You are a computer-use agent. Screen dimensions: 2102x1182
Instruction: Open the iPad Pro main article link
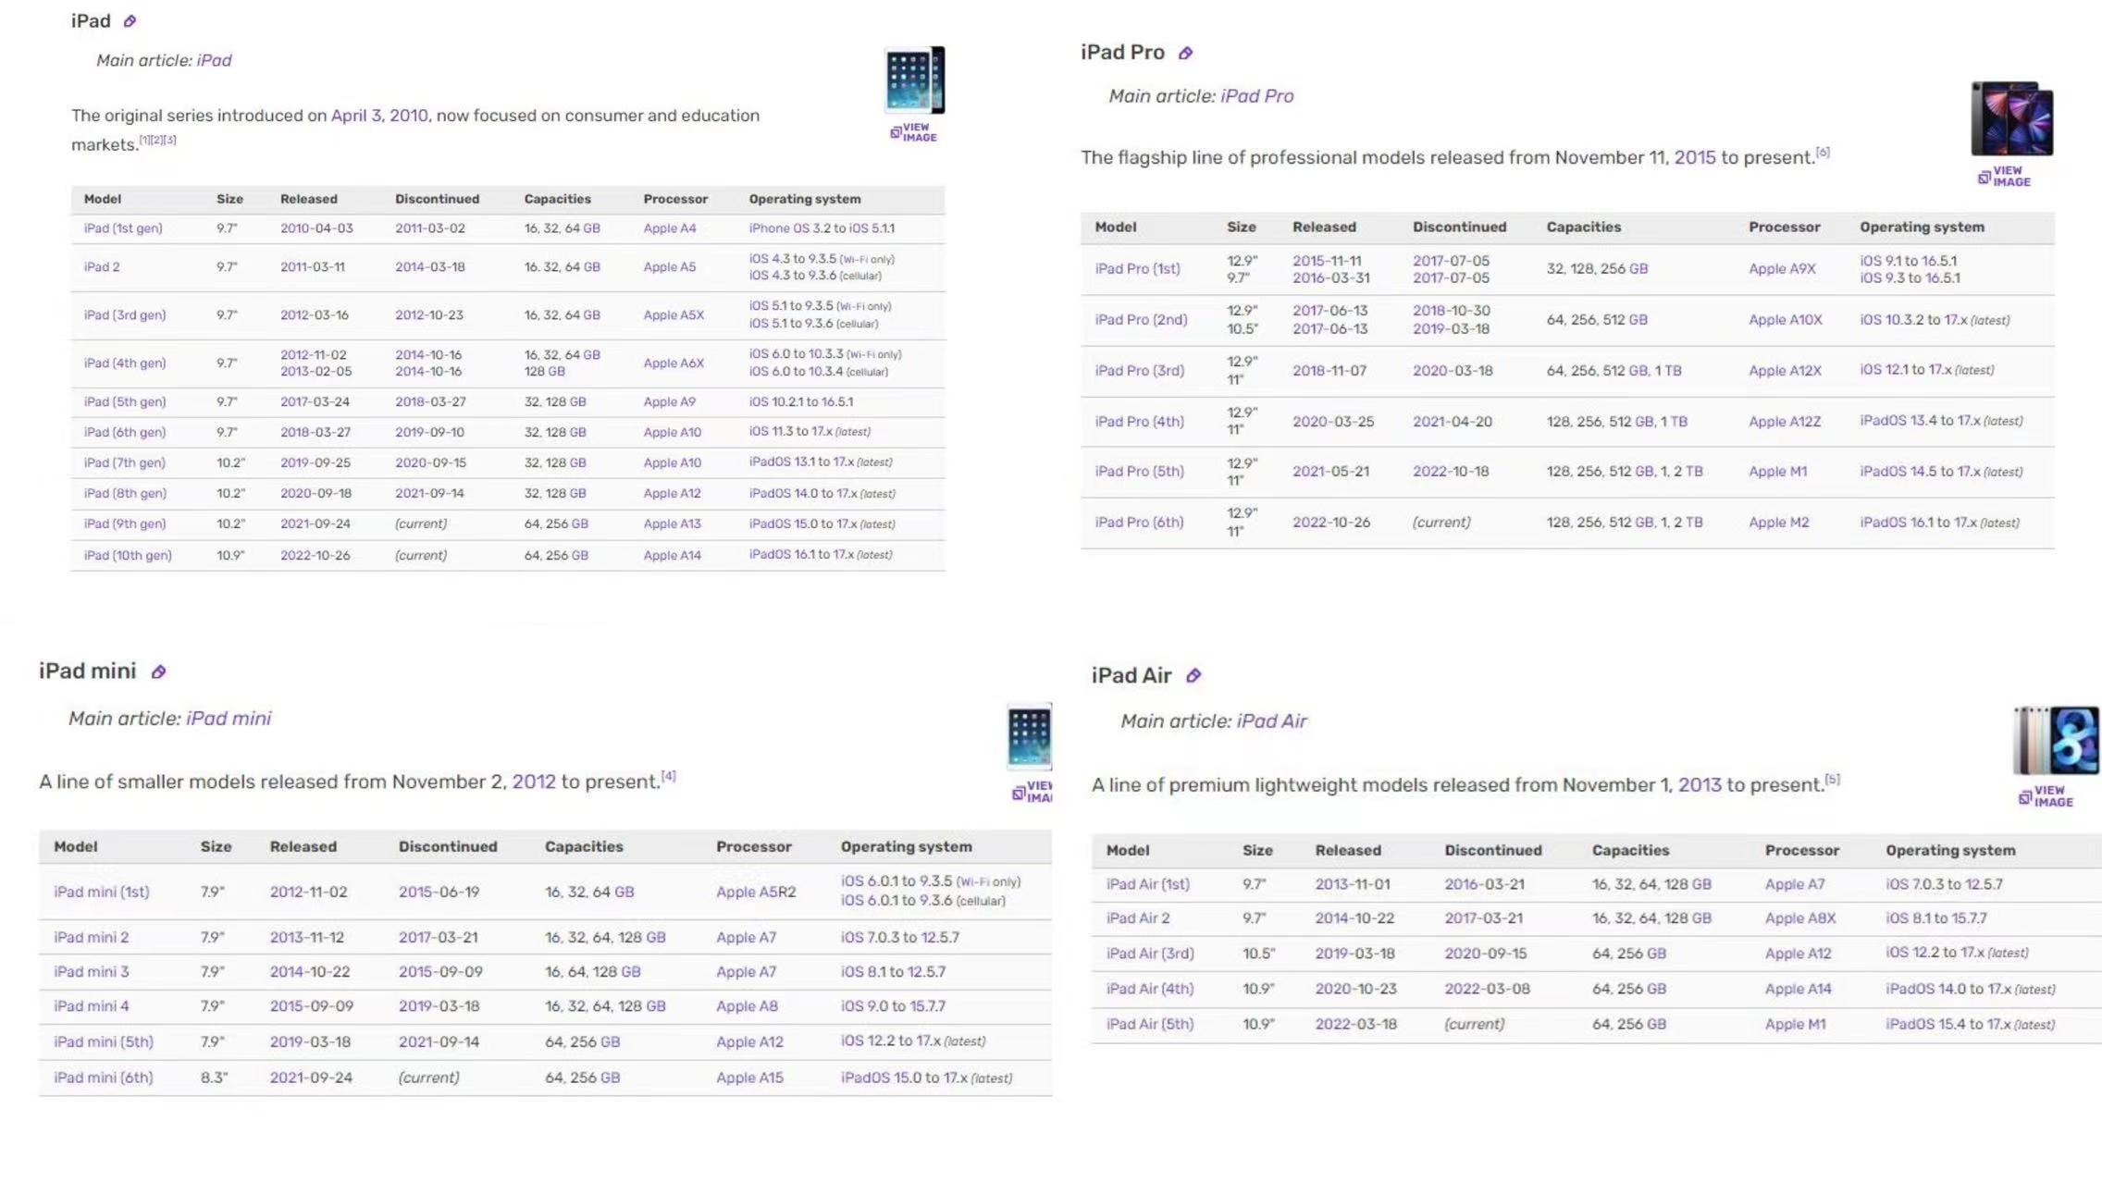point(1256,96)
